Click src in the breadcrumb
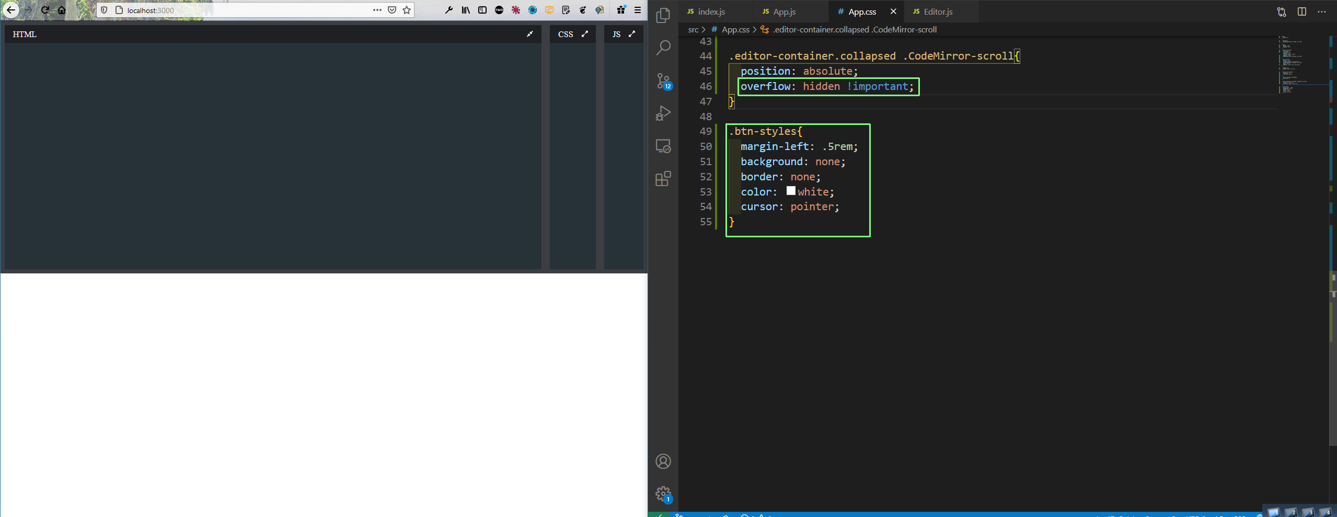 pyautogui.click(x=693, y=30)
